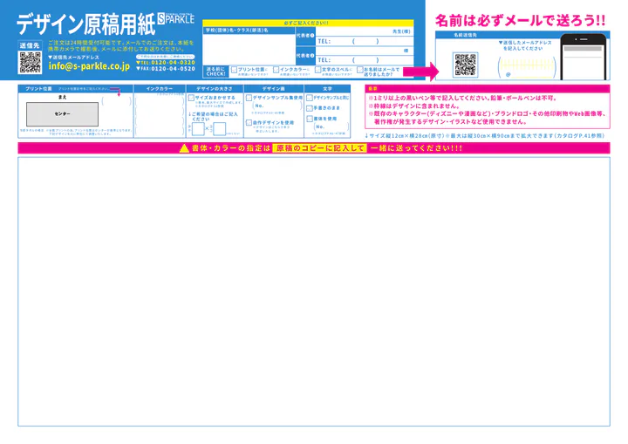Click the mail address entry field with @
628x444 pixels.
coord(527,67)
